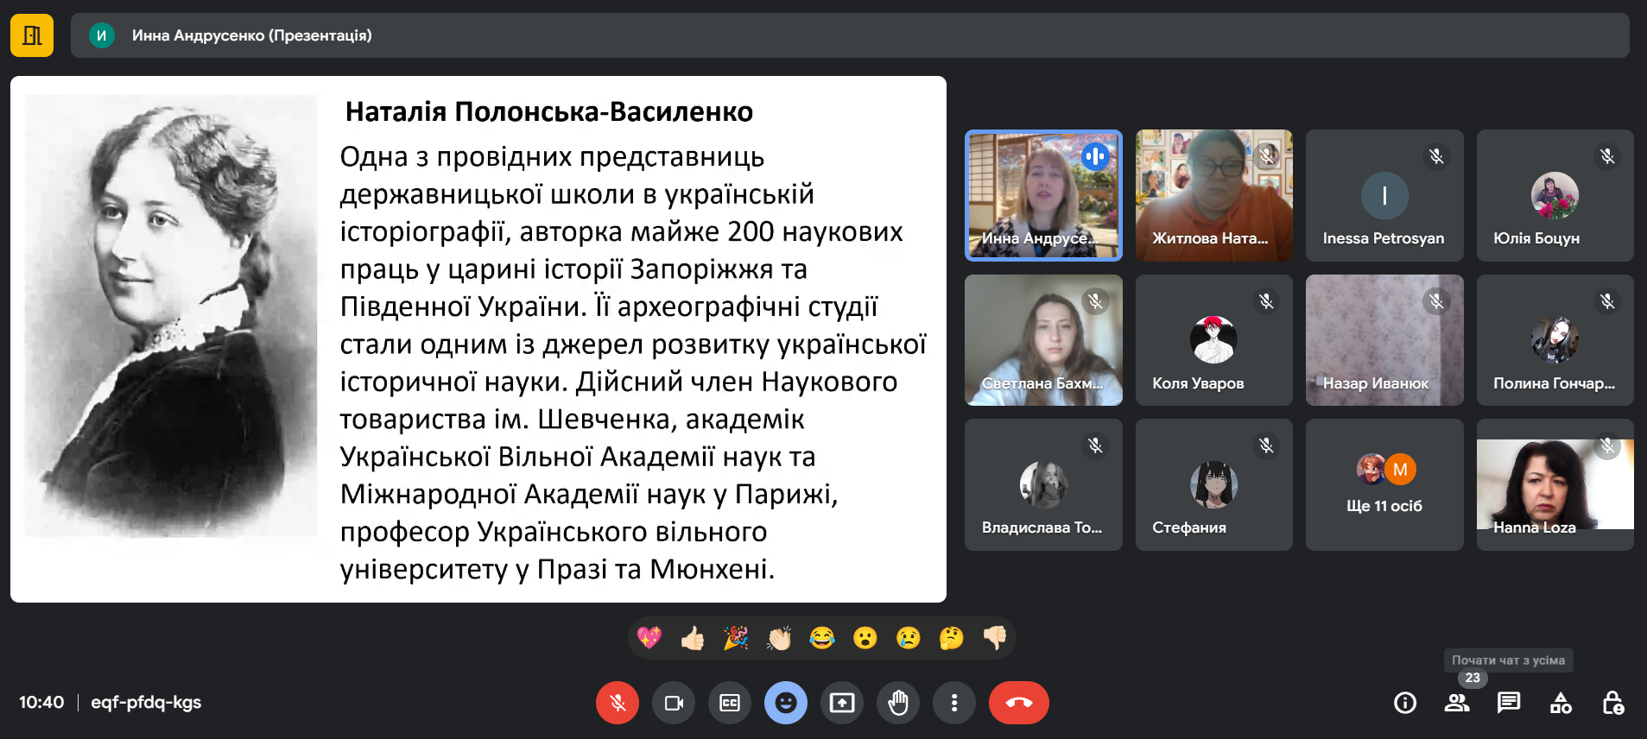Turn on closed captions

click(730, 703)
